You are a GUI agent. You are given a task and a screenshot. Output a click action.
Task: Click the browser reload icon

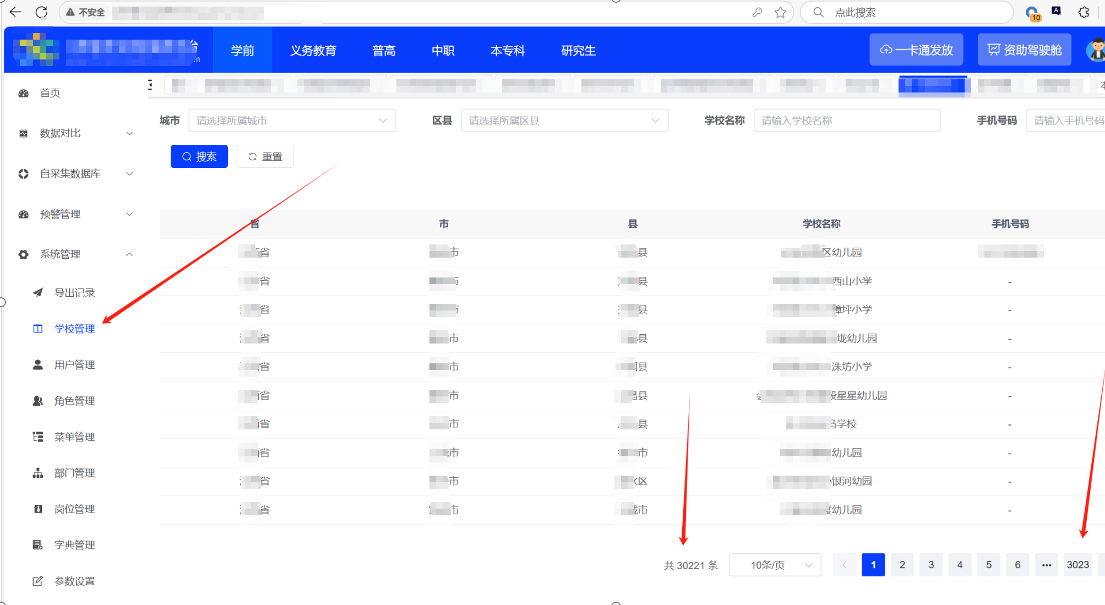[x=41, y=12]
